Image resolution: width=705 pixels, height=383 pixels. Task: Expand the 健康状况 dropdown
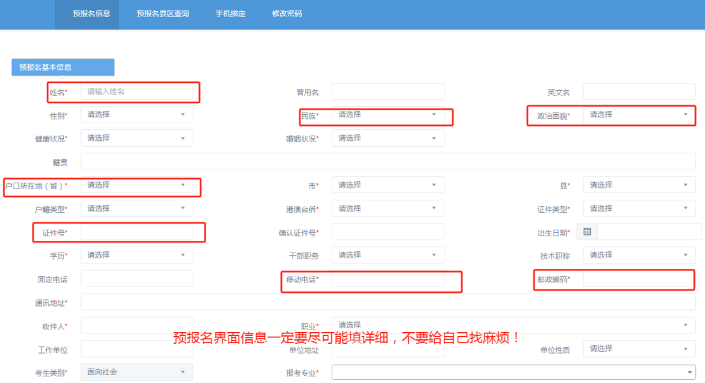pyautogui.click(x=136, y=138)
